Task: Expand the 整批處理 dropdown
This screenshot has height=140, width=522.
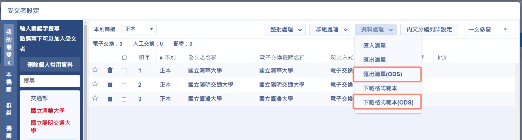Action: click(x=285, y=29)
